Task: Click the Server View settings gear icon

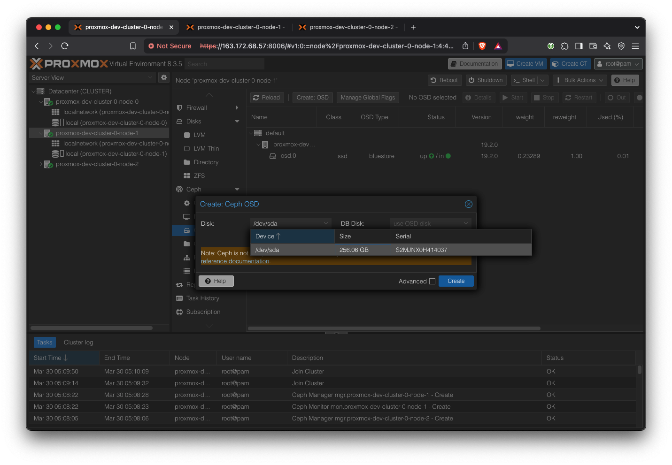Action: pyautogui.click(x=164, y=77)
